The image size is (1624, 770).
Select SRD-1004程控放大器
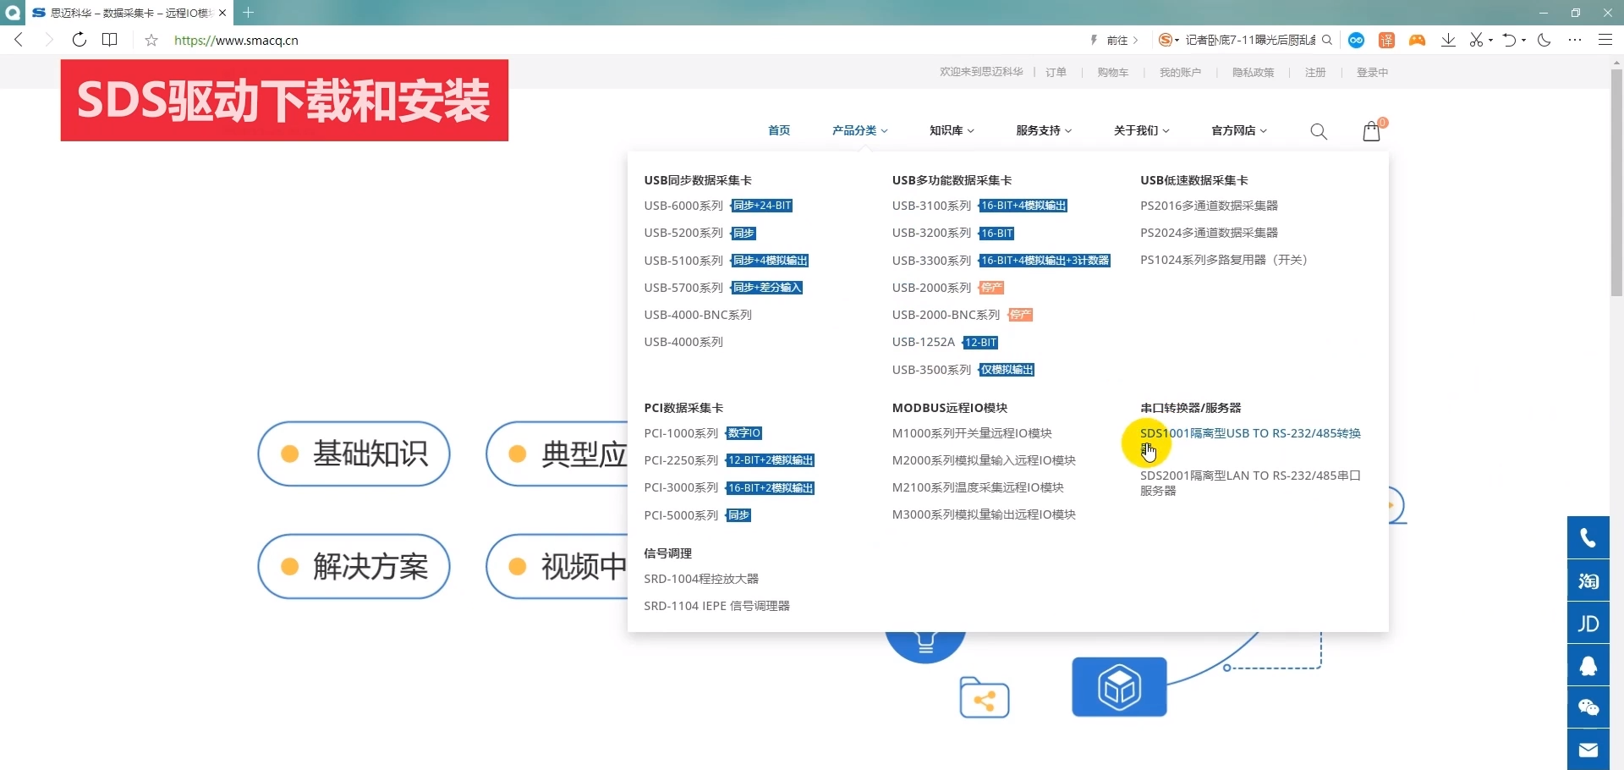(x=701, y=579)
